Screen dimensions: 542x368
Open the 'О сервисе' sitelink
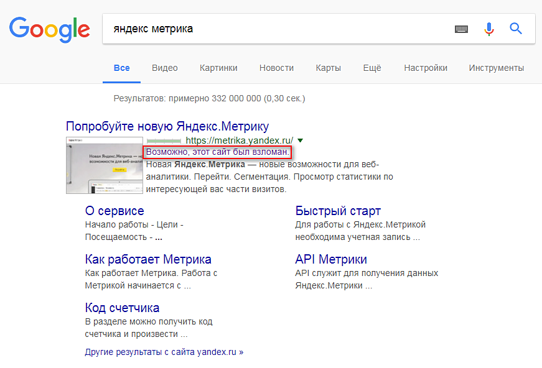tap(114, 211)
